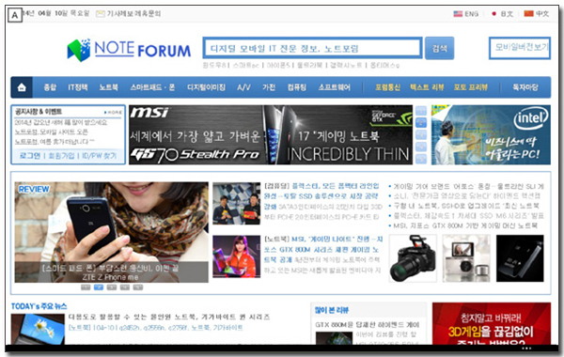The height and width of the screenshot is (357, 564).
Task: Click the 로그인 login link
Action: (30, 156)
